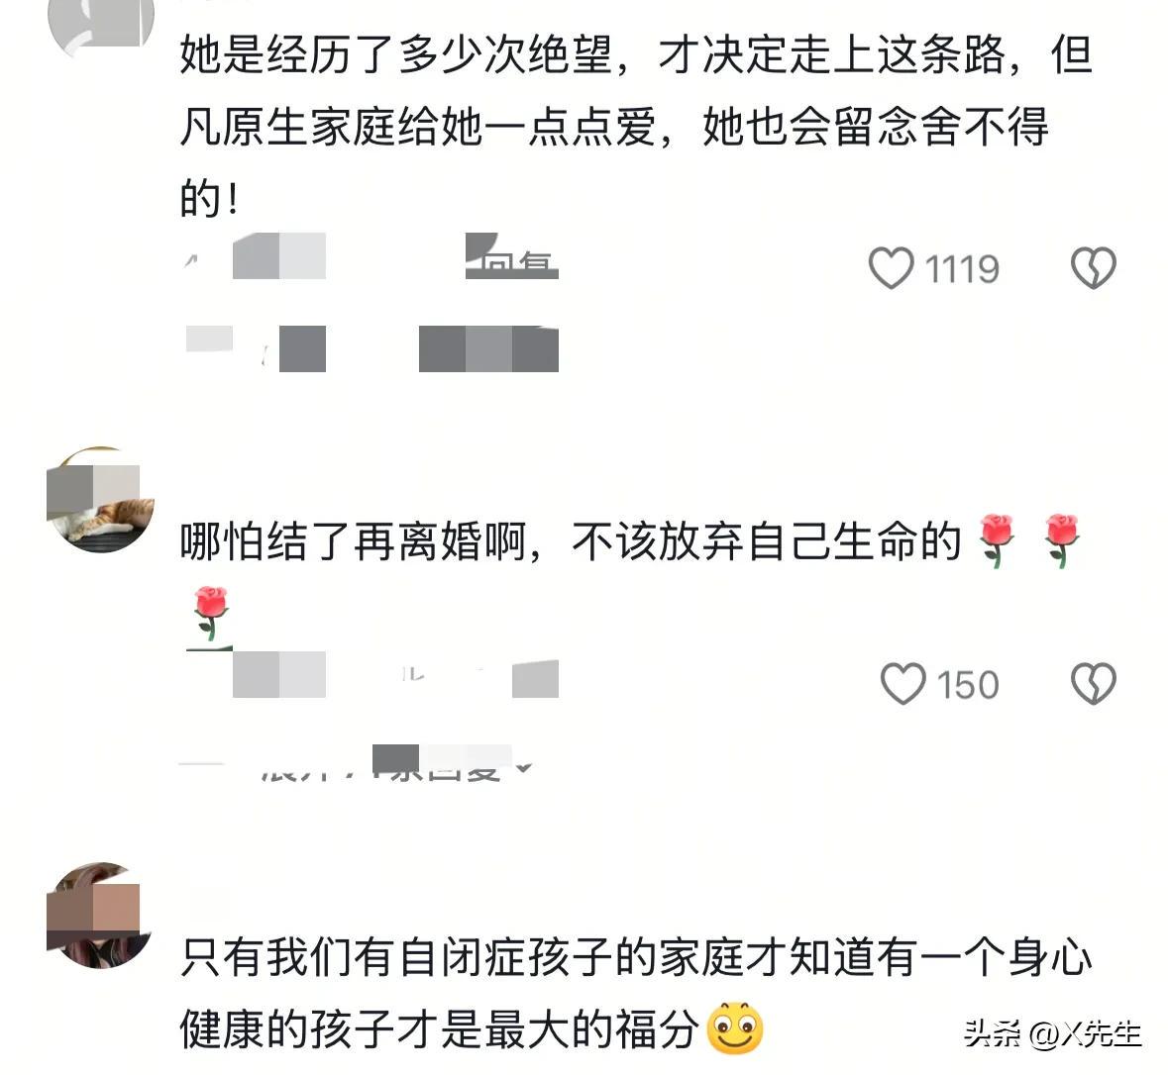This screenshot has height=1075, width=1168.
Task: Click the blurred timestamp under the 150-like comment
Action: [257, 674]
